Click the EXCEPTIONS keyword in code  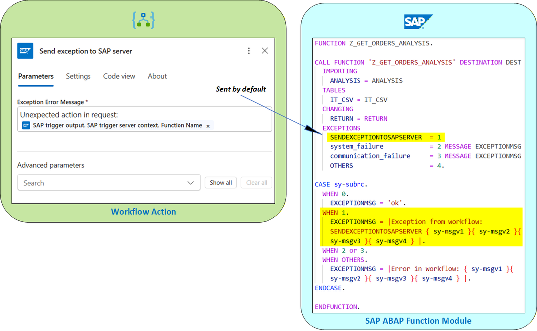341,128
